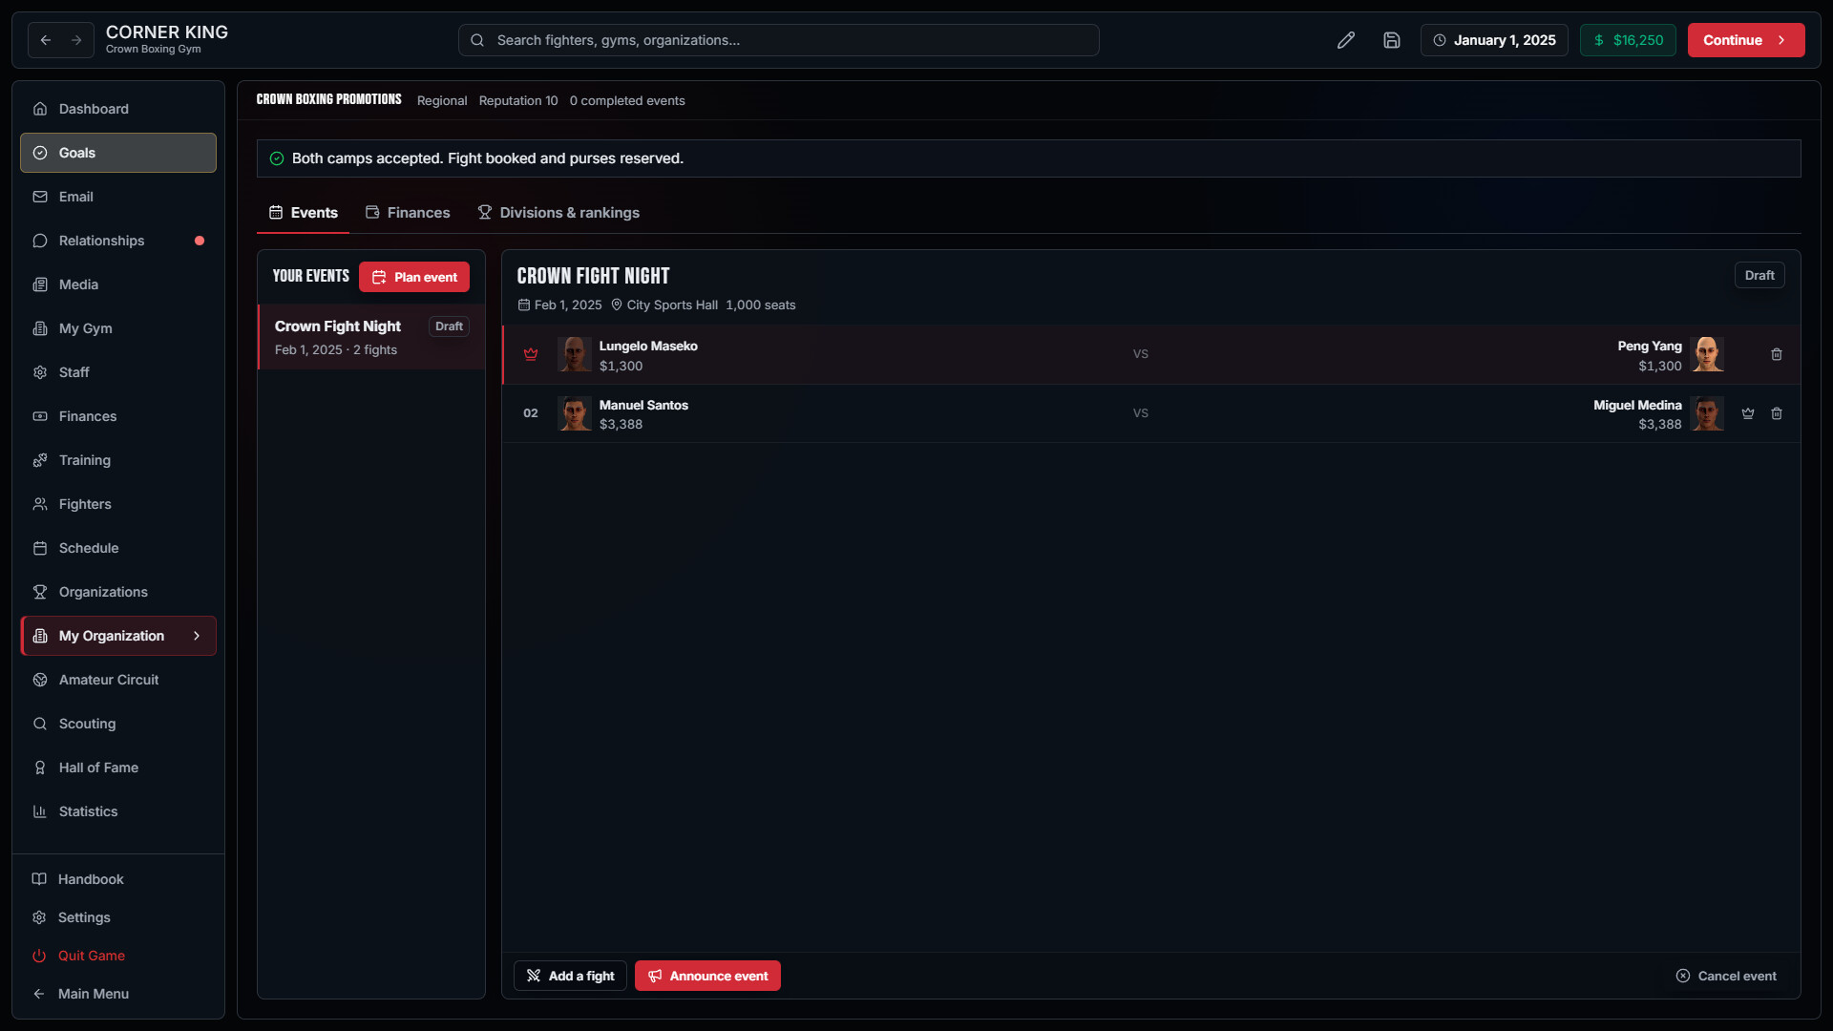
Task: Switch to the Finances tab
Action: (408, 213)
